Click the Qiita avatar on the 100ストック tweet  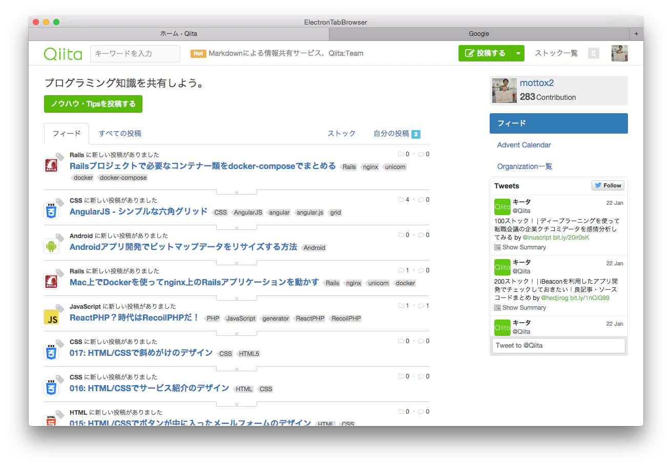(x=502, y=207)
